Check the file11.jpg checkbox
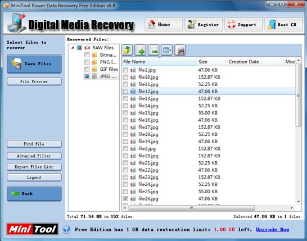Viewport: 307px width, 241px height. point(125,84)
